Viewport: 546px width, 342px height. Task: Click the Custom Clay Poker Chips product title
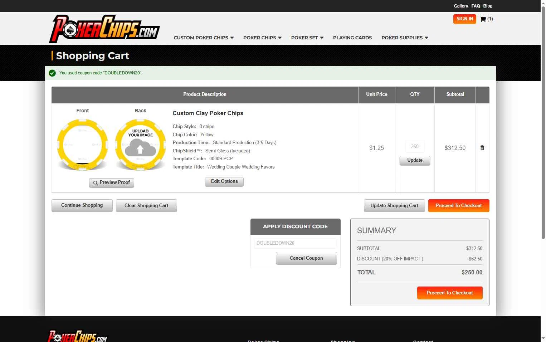tap(208, 113)
